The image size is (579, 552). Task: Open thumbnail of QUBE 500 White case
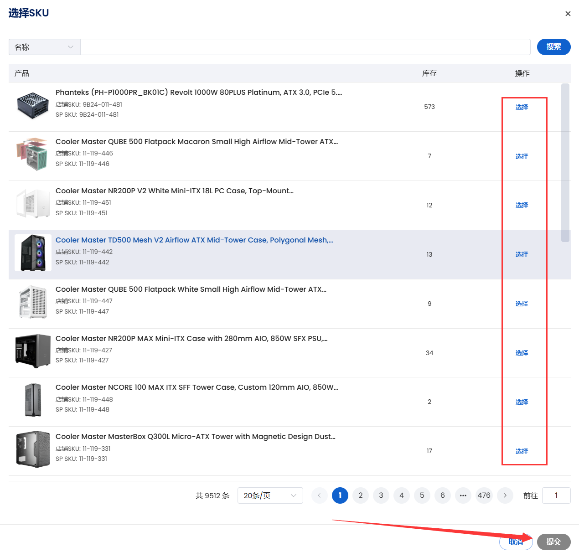pos(33,302)
